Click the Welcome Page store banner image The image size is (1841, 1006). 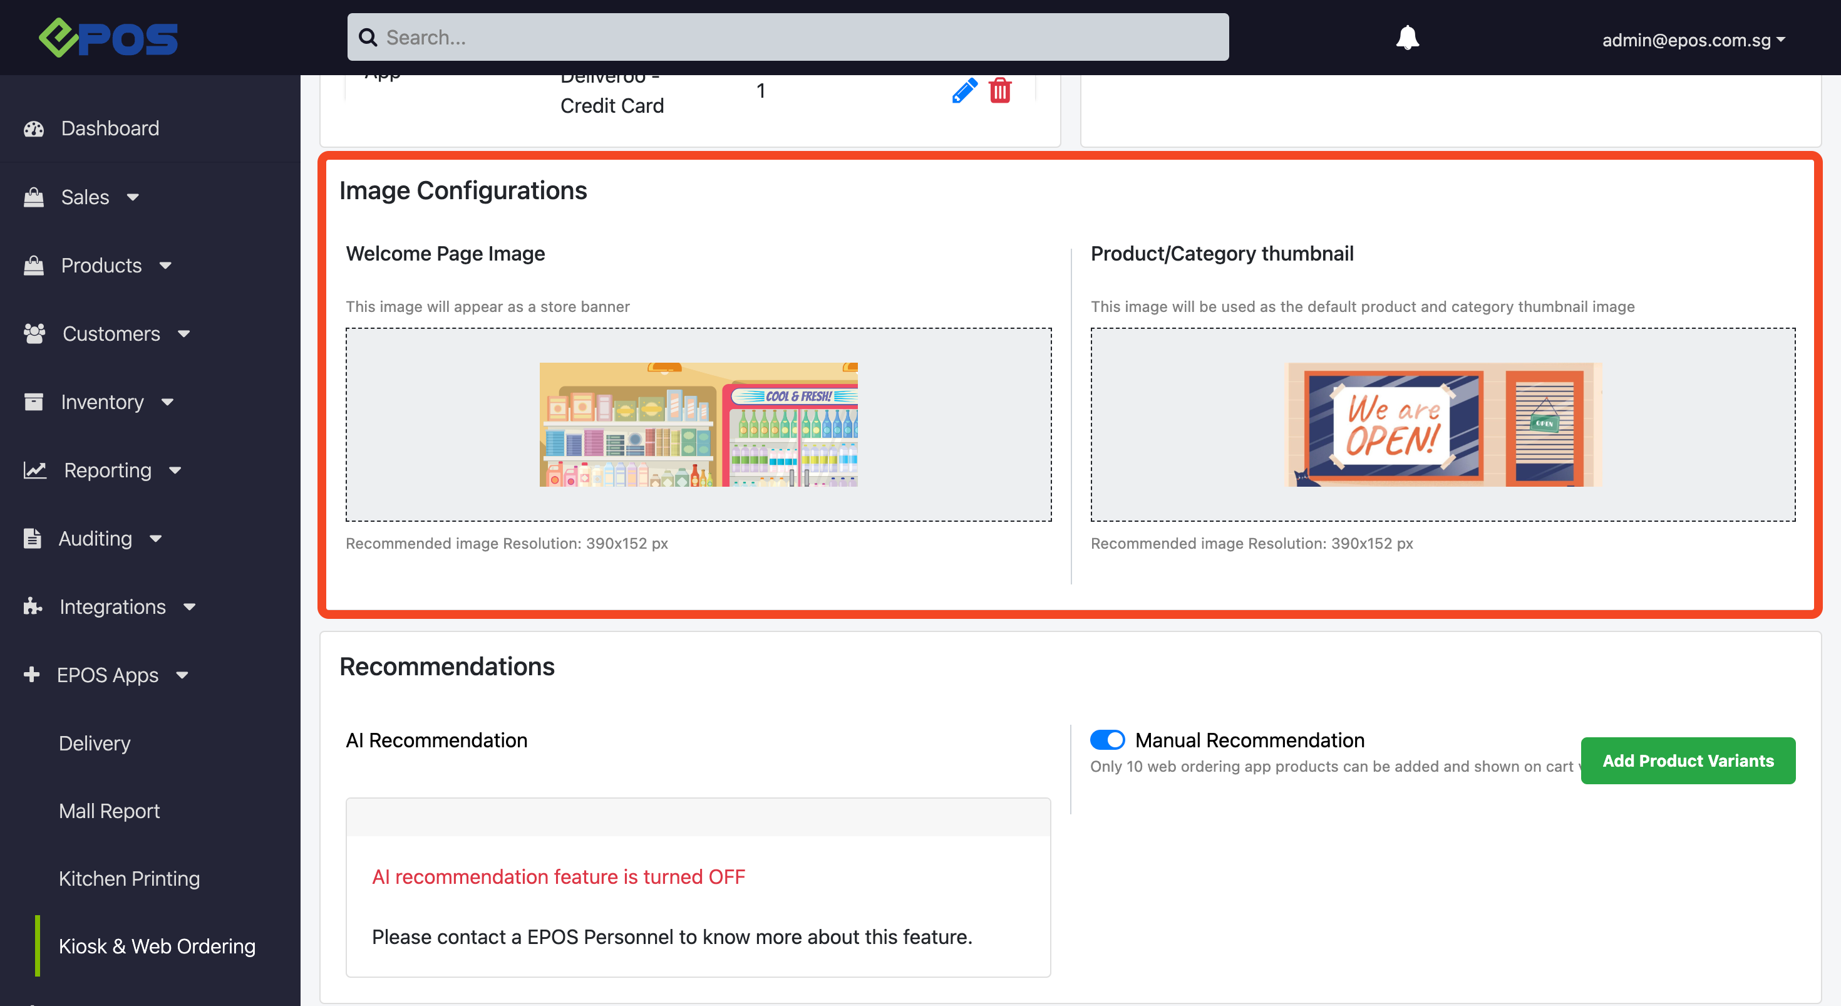click(x=698, y=425)
